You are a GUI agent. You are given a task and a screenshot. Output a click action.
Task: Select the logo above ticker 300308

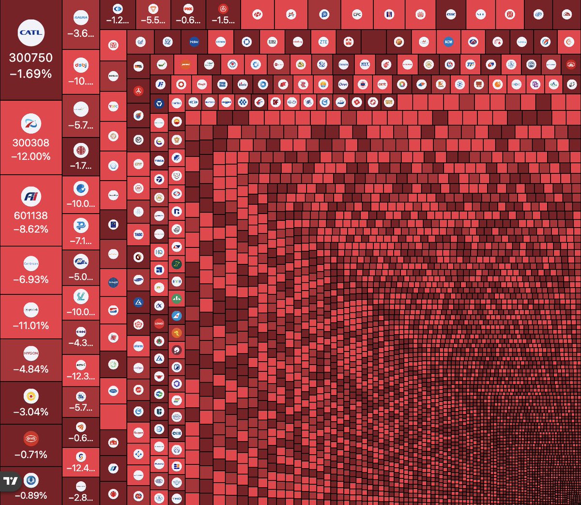point(31,123)
